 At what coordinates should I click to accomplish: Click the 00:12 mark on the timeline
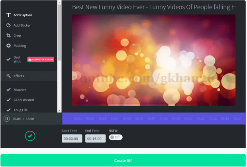[213, 118]
